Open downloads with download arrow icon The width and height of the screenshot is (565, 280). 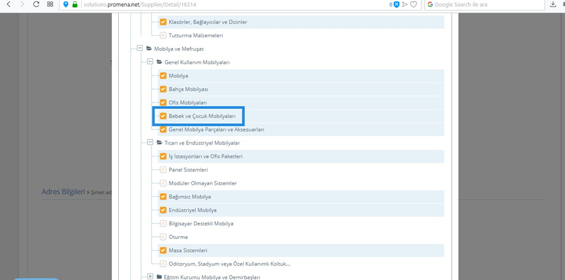pos(553,5)
